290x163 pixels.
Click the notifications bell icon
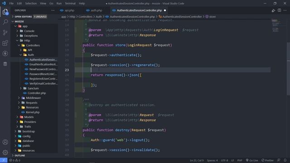point(285,160)
